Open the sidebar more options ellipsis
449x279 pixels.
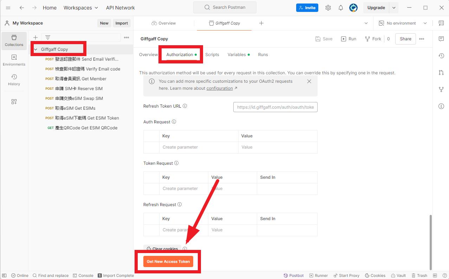pyautogui.click(x=126, y=38)
